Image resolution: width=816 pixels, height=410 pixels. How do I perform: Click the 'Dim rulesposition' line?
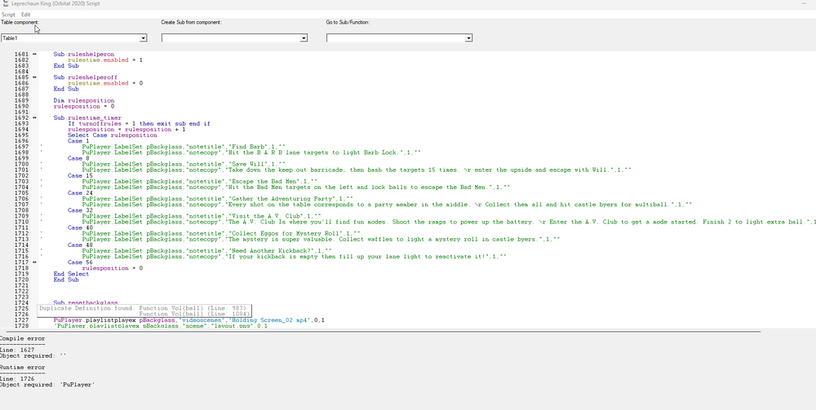pyautogui.click(x=84, y=100)
